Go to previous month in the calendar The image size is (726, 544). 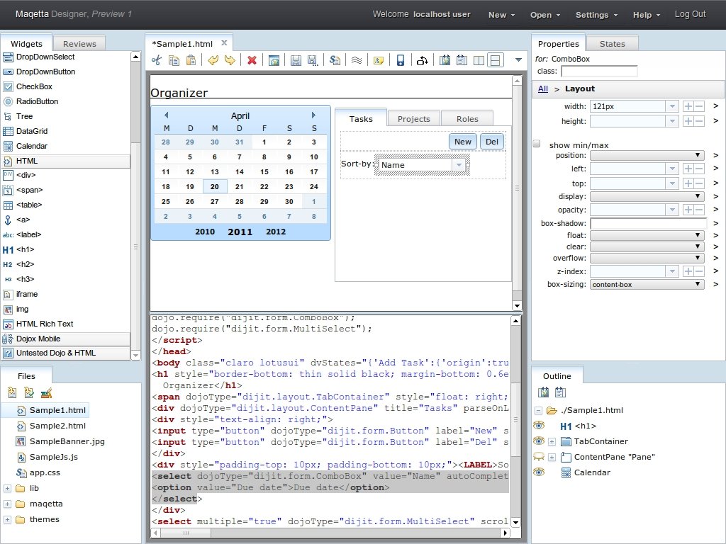[166, 115]
